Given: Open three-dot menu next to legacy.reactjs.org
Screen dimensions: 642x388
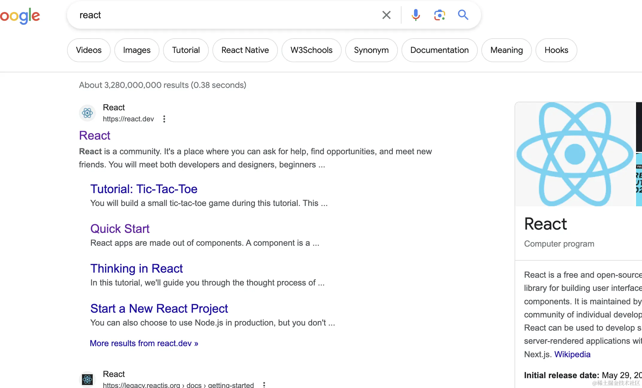Looking at the screenshot, I should (x=264, y=385).
